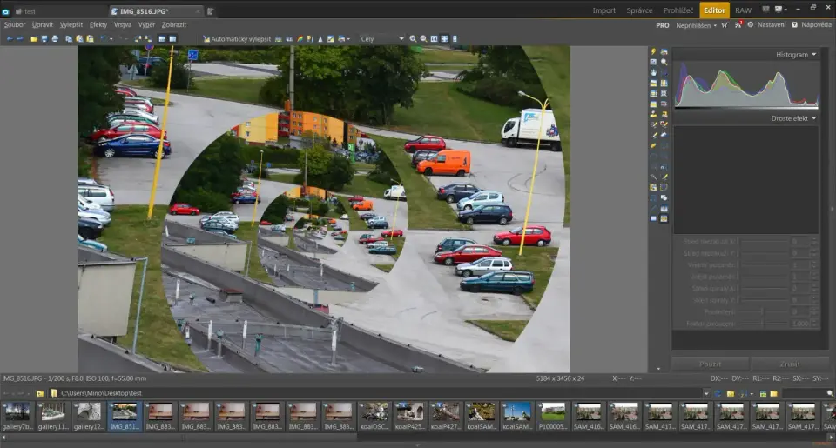Select the Quick Fix lightning bolt tool

pos(653,51)
